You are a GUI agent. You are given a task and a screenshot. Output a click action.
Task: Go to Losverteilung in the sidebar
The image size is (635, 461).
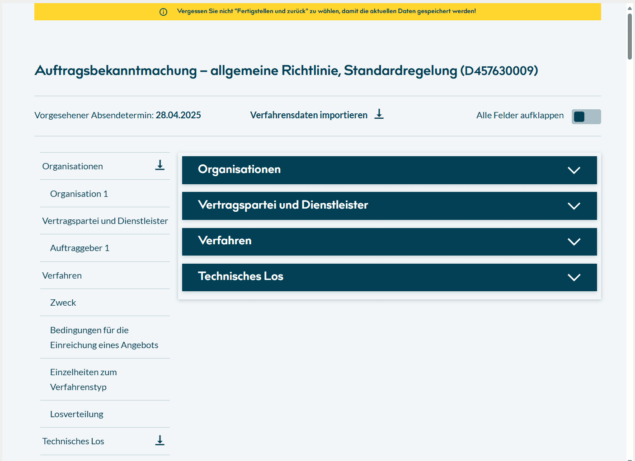[x=76, y=414]
